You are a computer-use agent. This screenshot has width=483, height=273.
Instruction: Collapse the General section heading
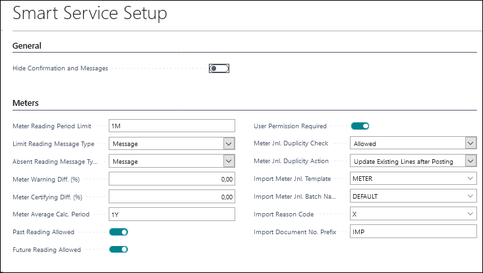pos(27,46)
